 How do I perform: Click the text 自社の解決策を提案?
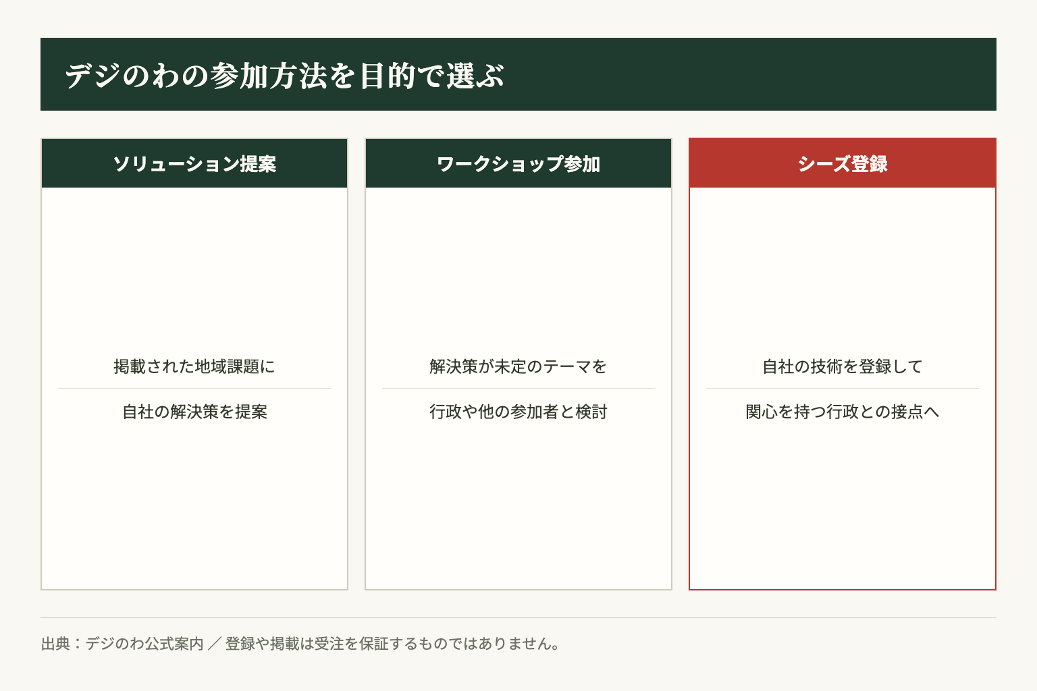coord(194,412)
